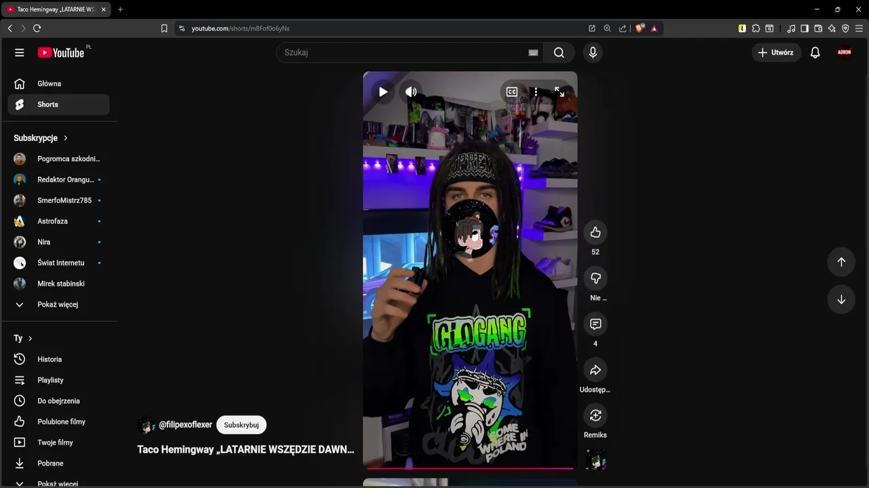
Task: Bookmark this page in the address bar
Action: coord(164,28)
